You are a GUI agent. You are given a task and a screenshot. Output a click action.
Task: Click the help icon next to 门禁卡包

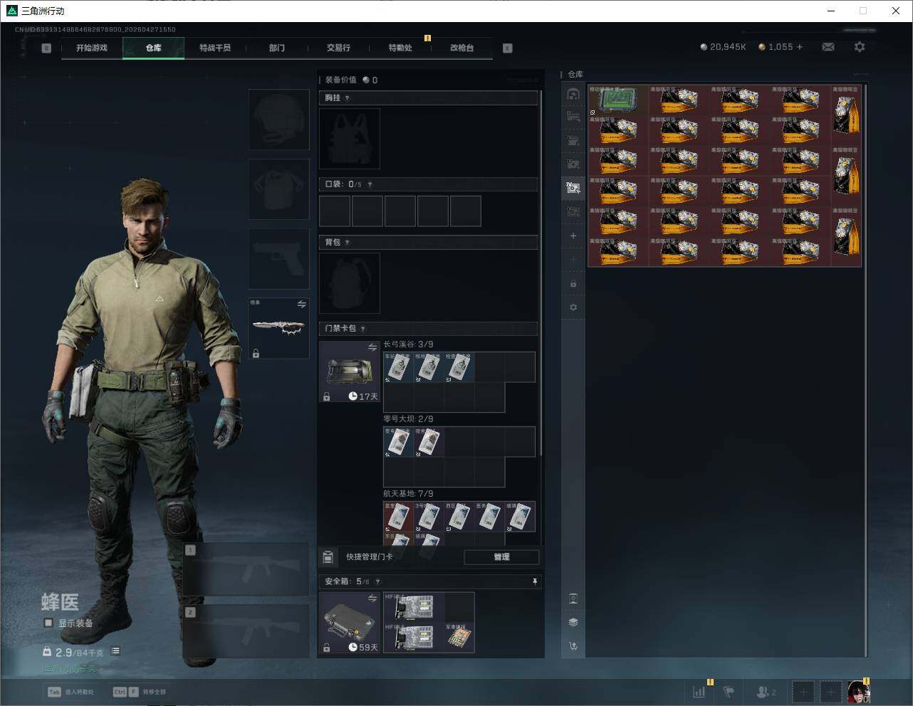point(363,329)
